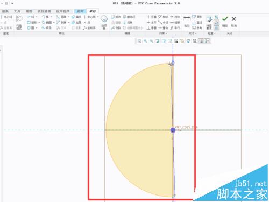
Task: Apply the Parallel (平行) constraint
Action: (x=175, y=28)
